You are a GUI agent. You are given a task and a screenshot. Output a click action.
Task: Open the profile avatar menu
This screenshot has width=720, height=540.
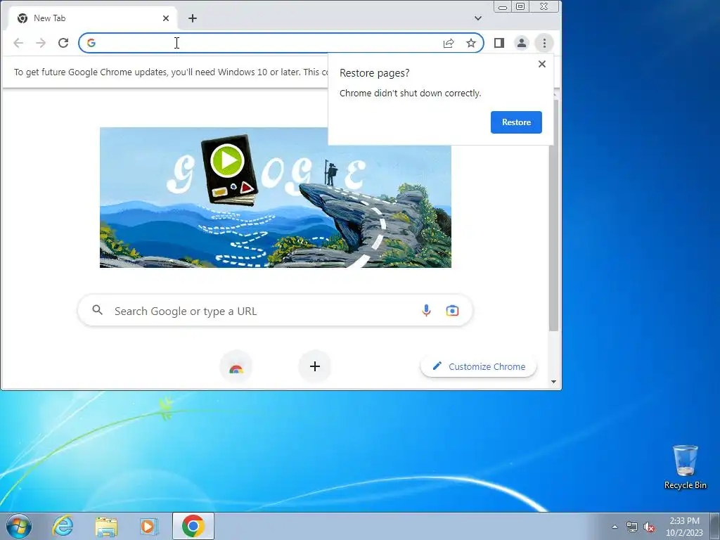click(x=522, y=43)
